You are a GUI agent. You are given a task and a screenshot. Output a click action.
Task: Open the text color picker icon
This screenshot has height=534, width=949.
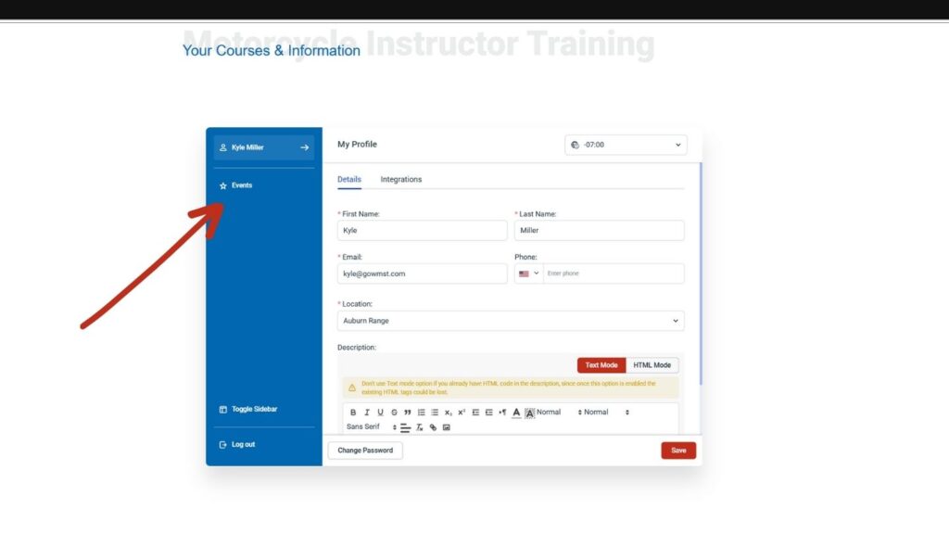pos(516,413)
